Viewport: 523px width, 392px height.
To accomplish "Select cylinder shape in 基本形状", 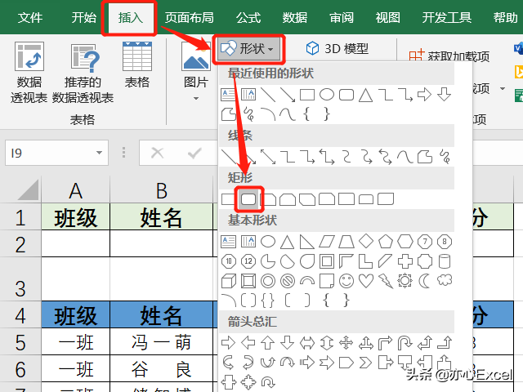I will [445, 261].
